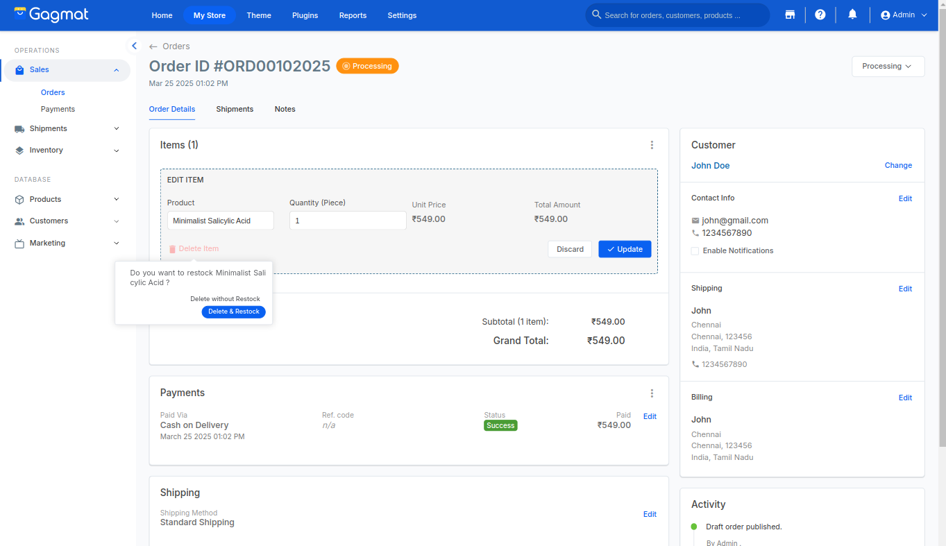Click the phone icon in Contact Info
Image resolution: width=946 pixels, height=546 pixels.
click(695, 233)
